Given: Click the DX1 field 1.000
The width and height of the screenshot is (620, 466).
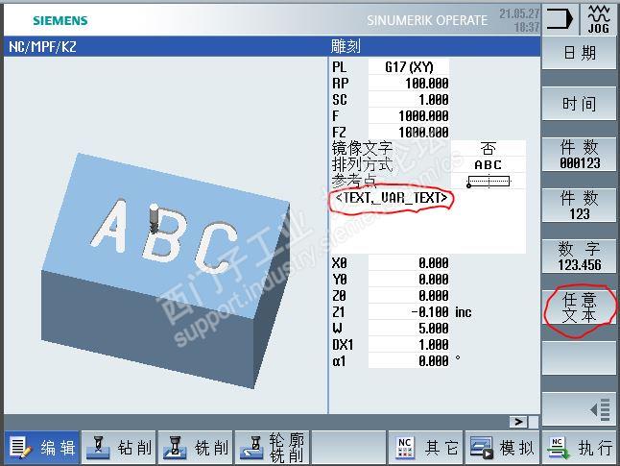Looking at the screenshot, I should tap(409, 344).
